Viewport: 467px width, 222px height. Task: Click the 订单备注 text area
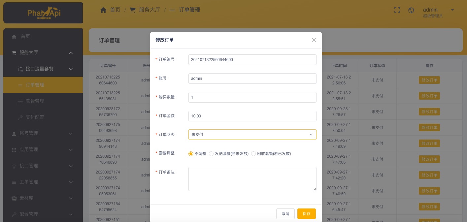(x=252, y=179)
